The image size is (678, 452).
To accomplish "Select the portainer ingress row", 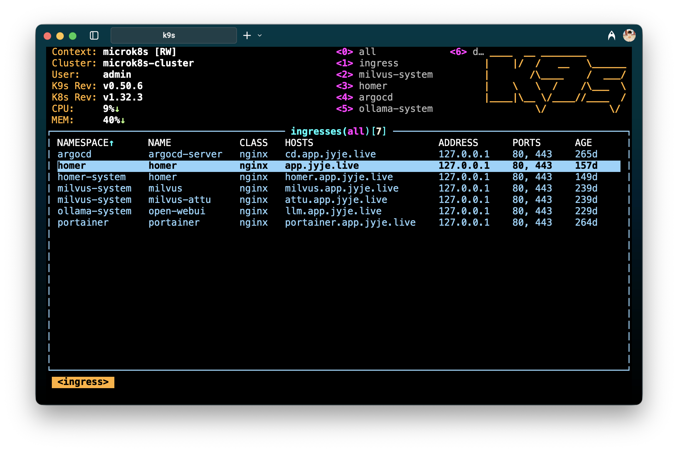I will pyautogui.click(x=174, y=223).
